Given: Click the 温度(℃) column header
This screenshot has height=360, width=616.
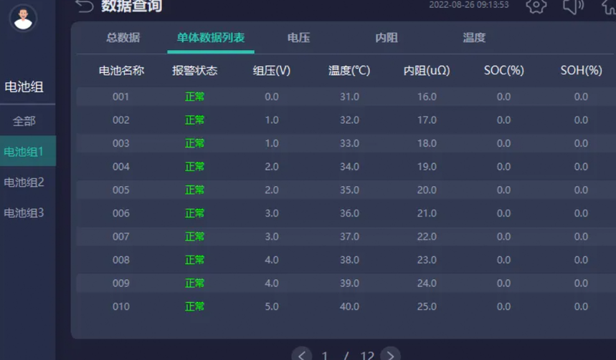Looking at the screenshot, I should point(349,71).
